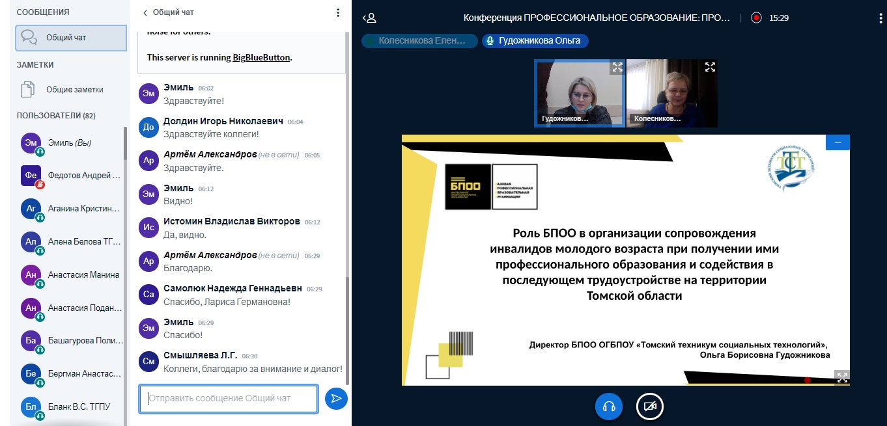The width and height of the screenshot is (887, 426).
Task: Open chat options three-dot menu
Action: tap(337, 12)
